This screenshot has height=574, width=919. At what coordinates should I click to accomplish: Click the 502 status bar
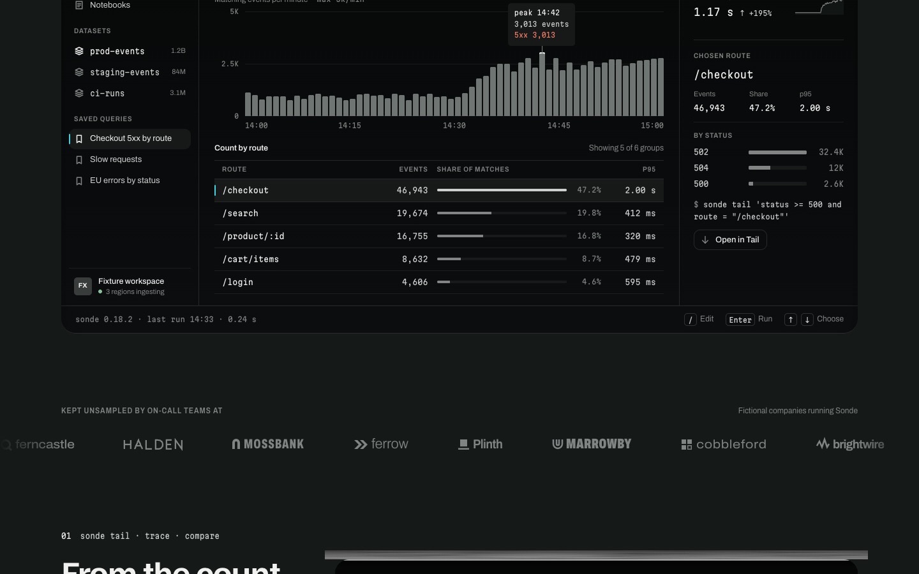click(777, 152)
